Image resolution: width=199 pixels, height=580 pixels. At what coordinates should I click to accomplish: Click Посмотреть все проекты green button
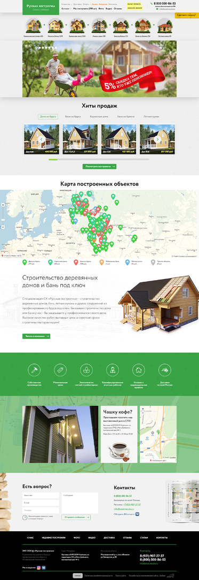pos(99,166)
